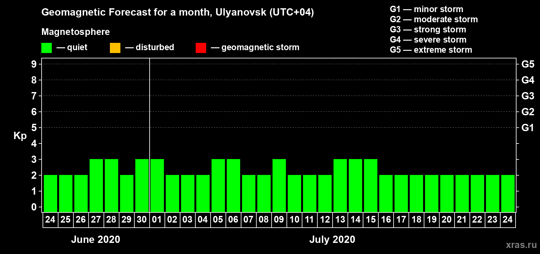Click the Kp axis label

pos(20,136)
